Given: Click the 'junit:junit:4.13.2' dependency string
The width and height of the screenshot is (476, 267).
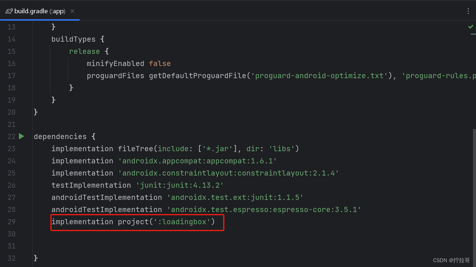Looking at the screenshot, I should [180, 185].
